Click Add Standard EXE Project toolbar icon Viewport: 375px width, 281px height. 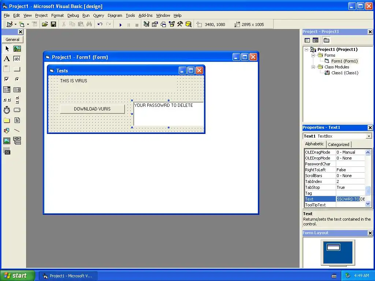pos(10,25)
